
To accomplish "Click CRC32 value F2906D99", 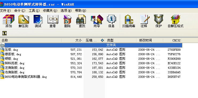I will pos(174,59).
